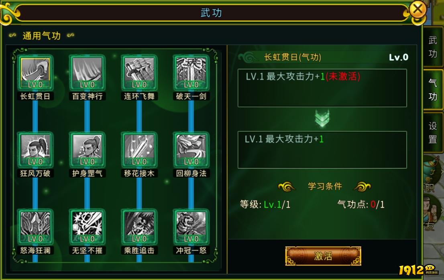The width and height of the screenshot is (444, 280).
Task: Click the 无坚不摧 skill icon
Action: coord(87,227)
